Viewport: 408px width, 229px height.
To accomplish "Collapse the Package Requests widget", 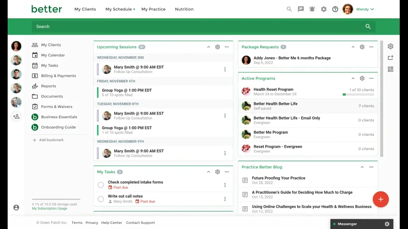I will click(353, 47).
